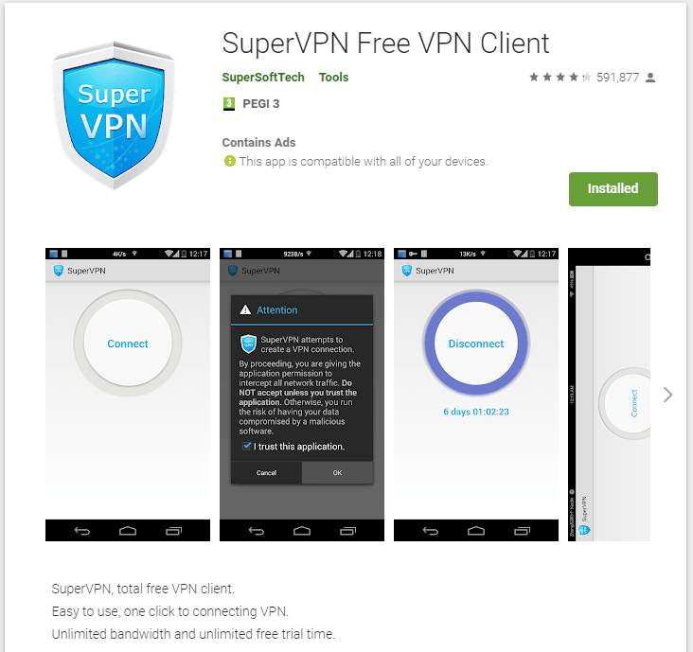Click the green compatibility info icon
The image size is (693, 652).
click(x=230, y=161)
